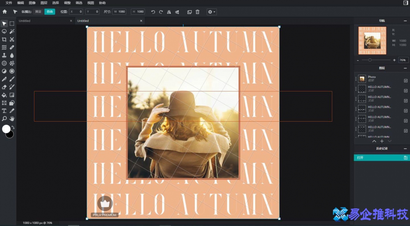Viewport: 410px width, 226px height.
Task: Select the Text tool in toolbox
Action: point(4,111)
